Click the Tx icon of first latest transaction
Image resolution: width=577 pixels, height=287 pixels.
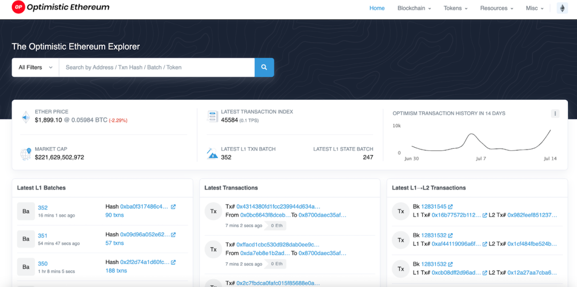213,211
